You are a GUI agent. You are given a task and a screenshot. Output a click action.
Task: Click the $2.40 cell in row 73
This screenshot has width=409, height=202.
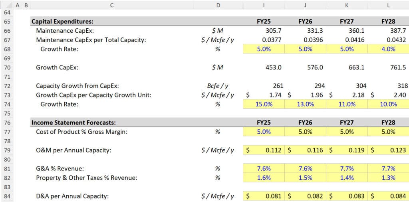388,95
